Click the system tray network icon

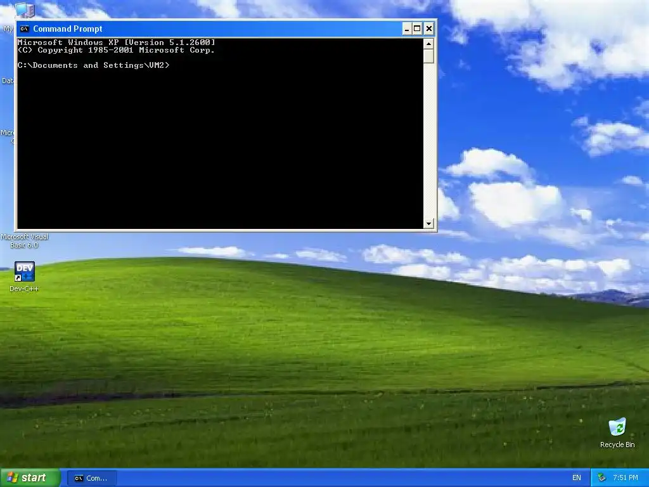point(601,477)
